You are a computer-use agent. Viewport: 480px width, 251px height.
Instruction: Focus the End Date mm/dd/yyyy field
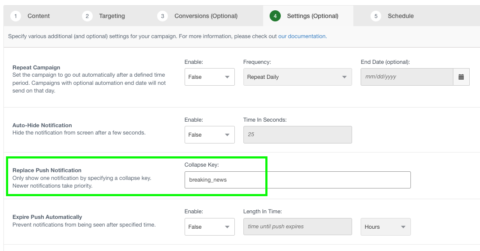tap(407, 77)
